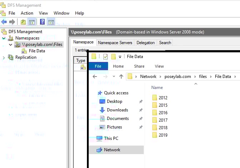Sort by the Name column header

[157, 88]
